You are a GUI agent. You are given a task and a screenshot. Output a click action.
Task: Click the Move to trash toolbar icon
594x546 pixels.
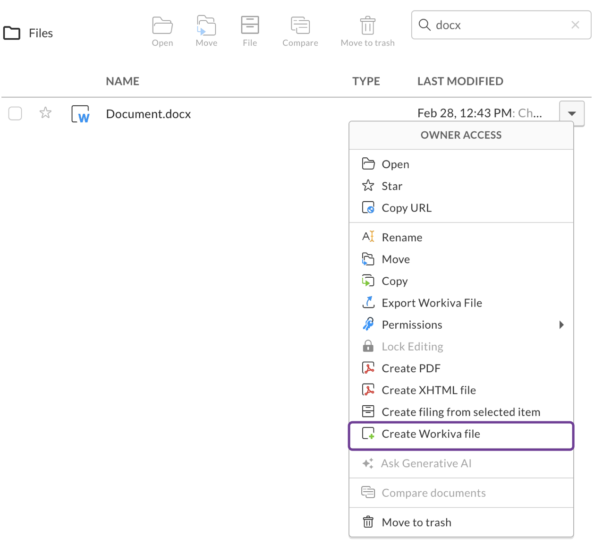tap(367, 26)
